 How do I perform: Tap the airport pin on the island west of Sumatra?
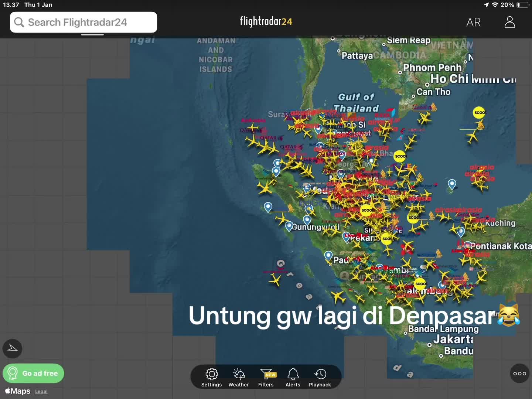click(x=268, y=207)
